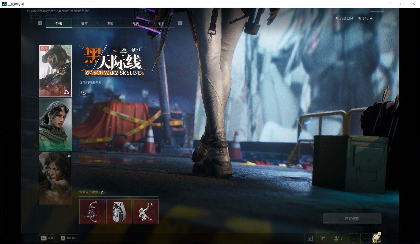Image resolution: width=420 pixels, height=244 pixels.
Task: Click the second empty teammate plus slot
Action: 365,238
